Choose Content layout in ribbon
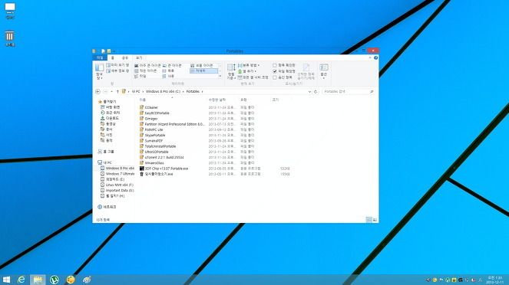 [x=169, y=76]
